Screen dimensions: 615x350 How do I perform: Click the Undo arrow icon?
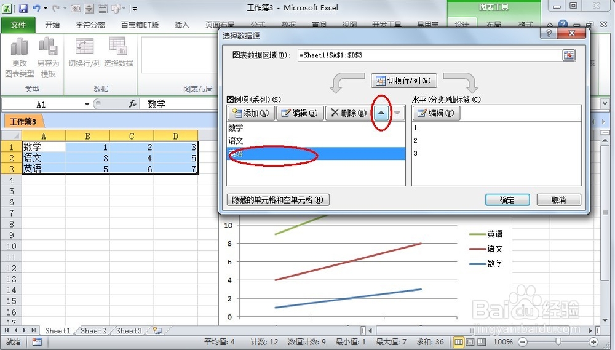click(x=36, y=8)
